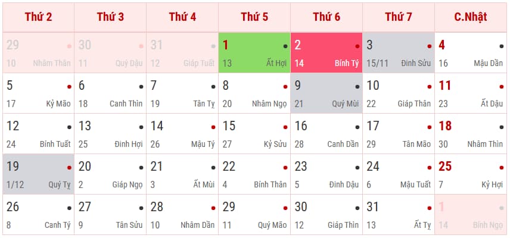Click the red dot on day 5
Screen dimensions: 510x238
pos(69,87)
